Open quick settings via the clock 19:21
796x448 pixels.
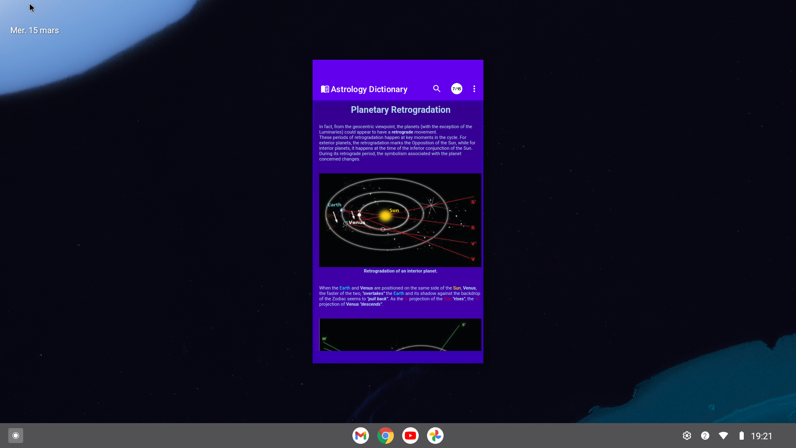coord(762,436)
